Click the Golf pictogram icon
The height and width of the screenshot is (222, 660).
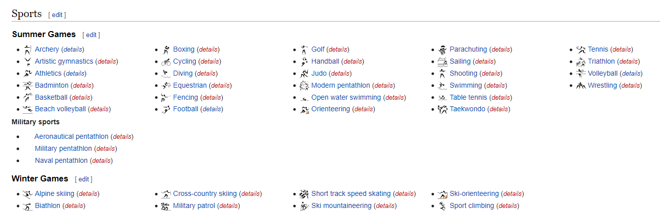click(x=304, y=50)
